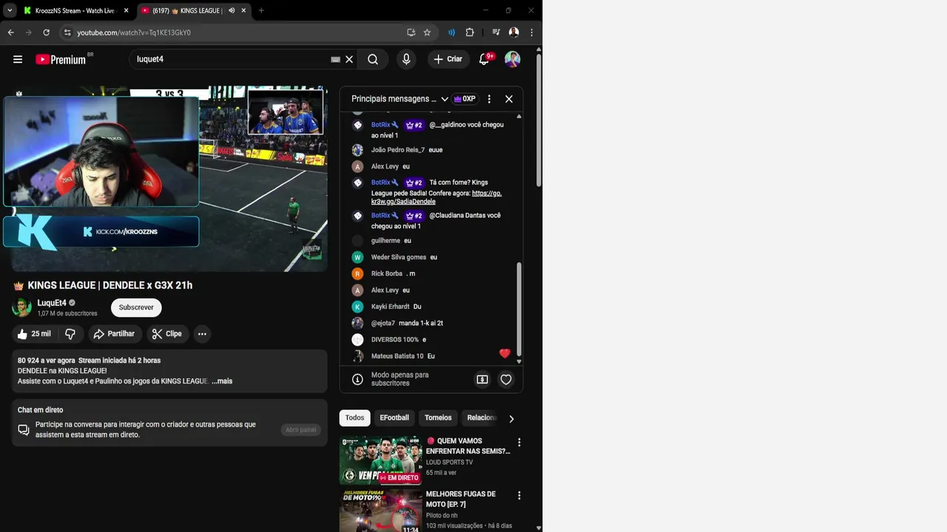Viewport: 947px width, 532px height.
Task: Run search with the magnifier button
Action: [373, 59]
